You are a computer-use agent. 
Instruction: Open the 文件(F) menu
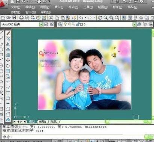(x=15, y=7)
